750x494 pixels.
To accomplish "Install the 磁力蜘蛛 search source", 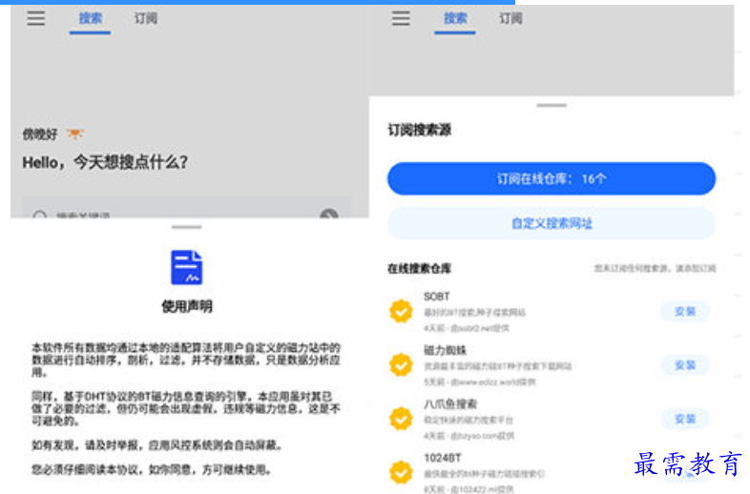I will click(685, 365).
